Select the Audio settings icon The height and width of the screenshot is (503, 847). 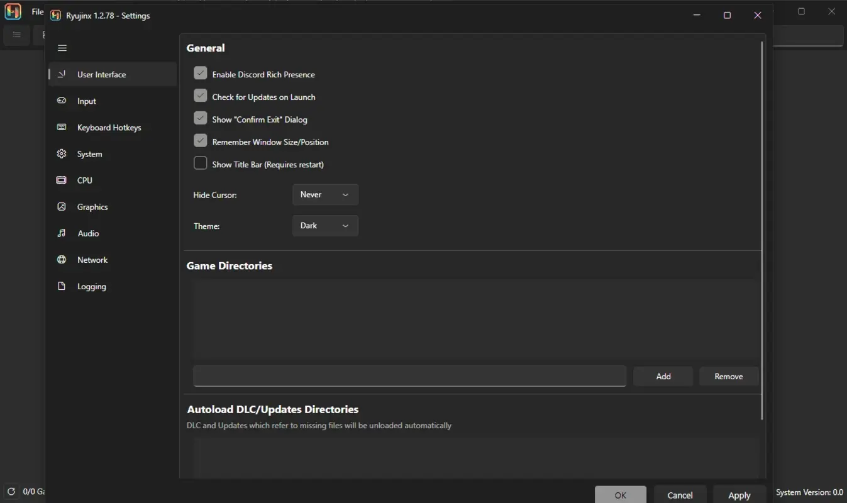pyautogui.click(x=61, y=233)
